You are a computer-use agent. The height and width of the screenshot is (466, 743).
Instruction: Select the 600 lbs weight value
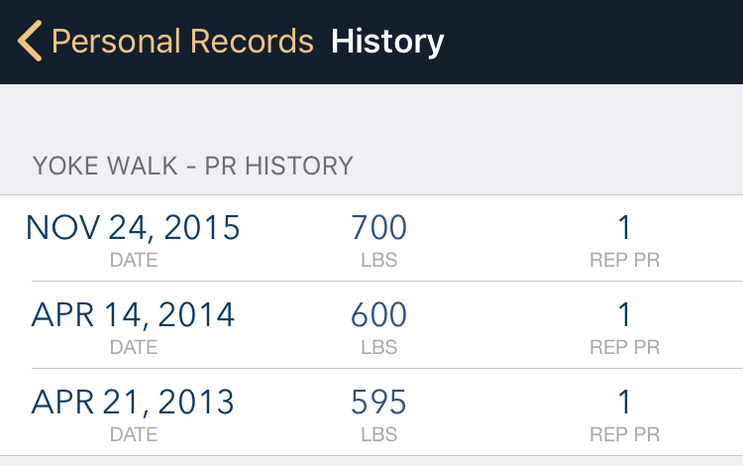pos(378,314)
